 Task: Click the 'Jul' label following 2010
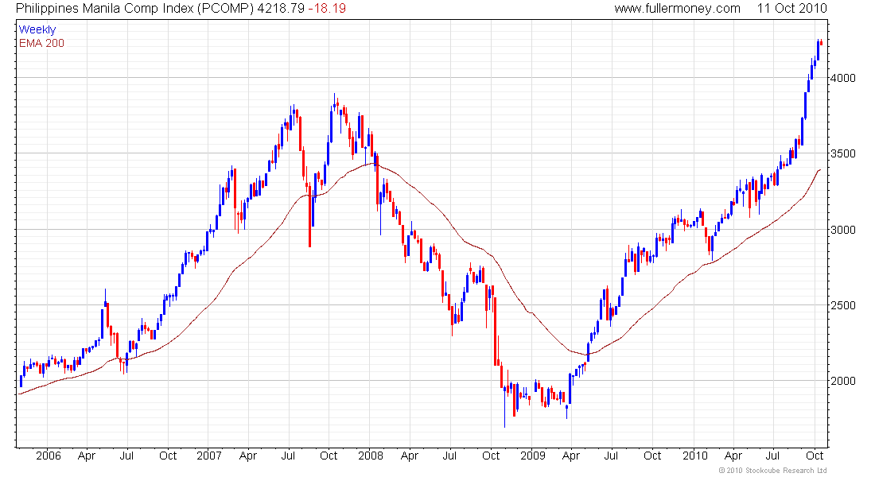click(773, 456)
